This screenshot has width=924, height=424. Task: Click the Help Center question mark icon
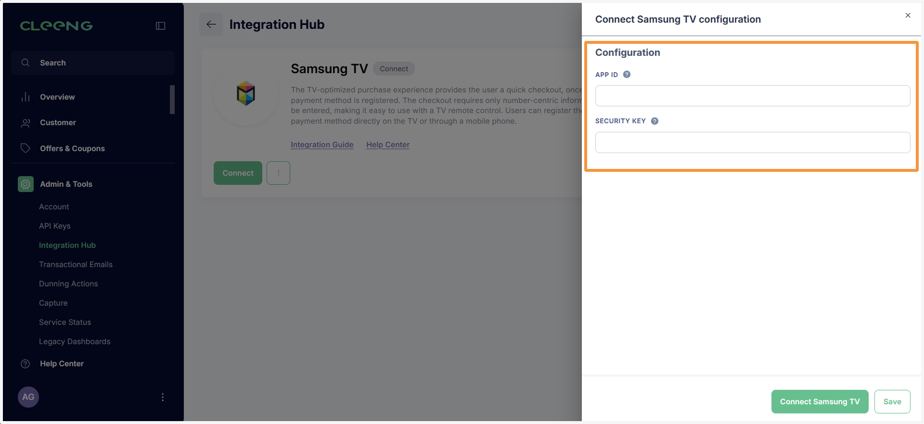tap(26, 364)
